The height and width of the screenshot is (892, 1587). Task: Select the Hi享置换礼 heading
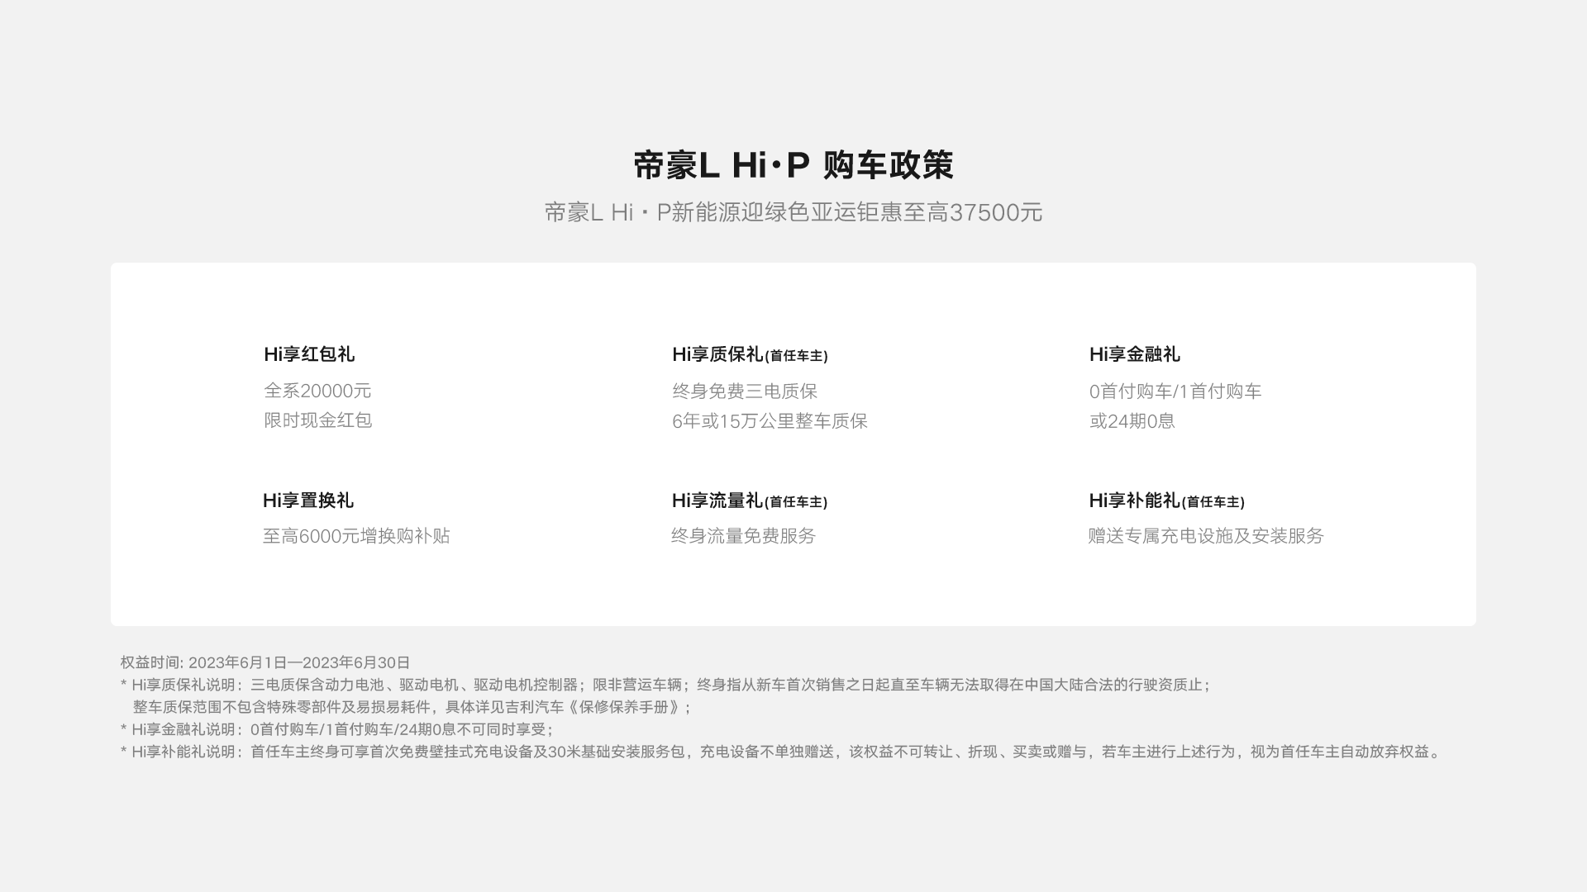tap(307, 501)
